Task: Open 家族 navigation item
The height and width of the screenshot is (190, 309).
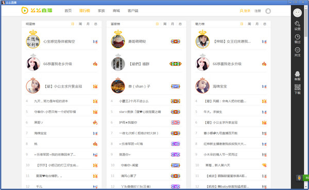Action: (101, 11)
